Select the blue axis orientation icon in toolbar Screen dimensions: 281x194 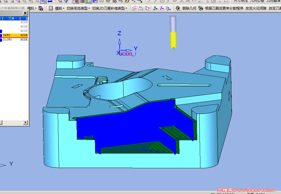(156, 8)
